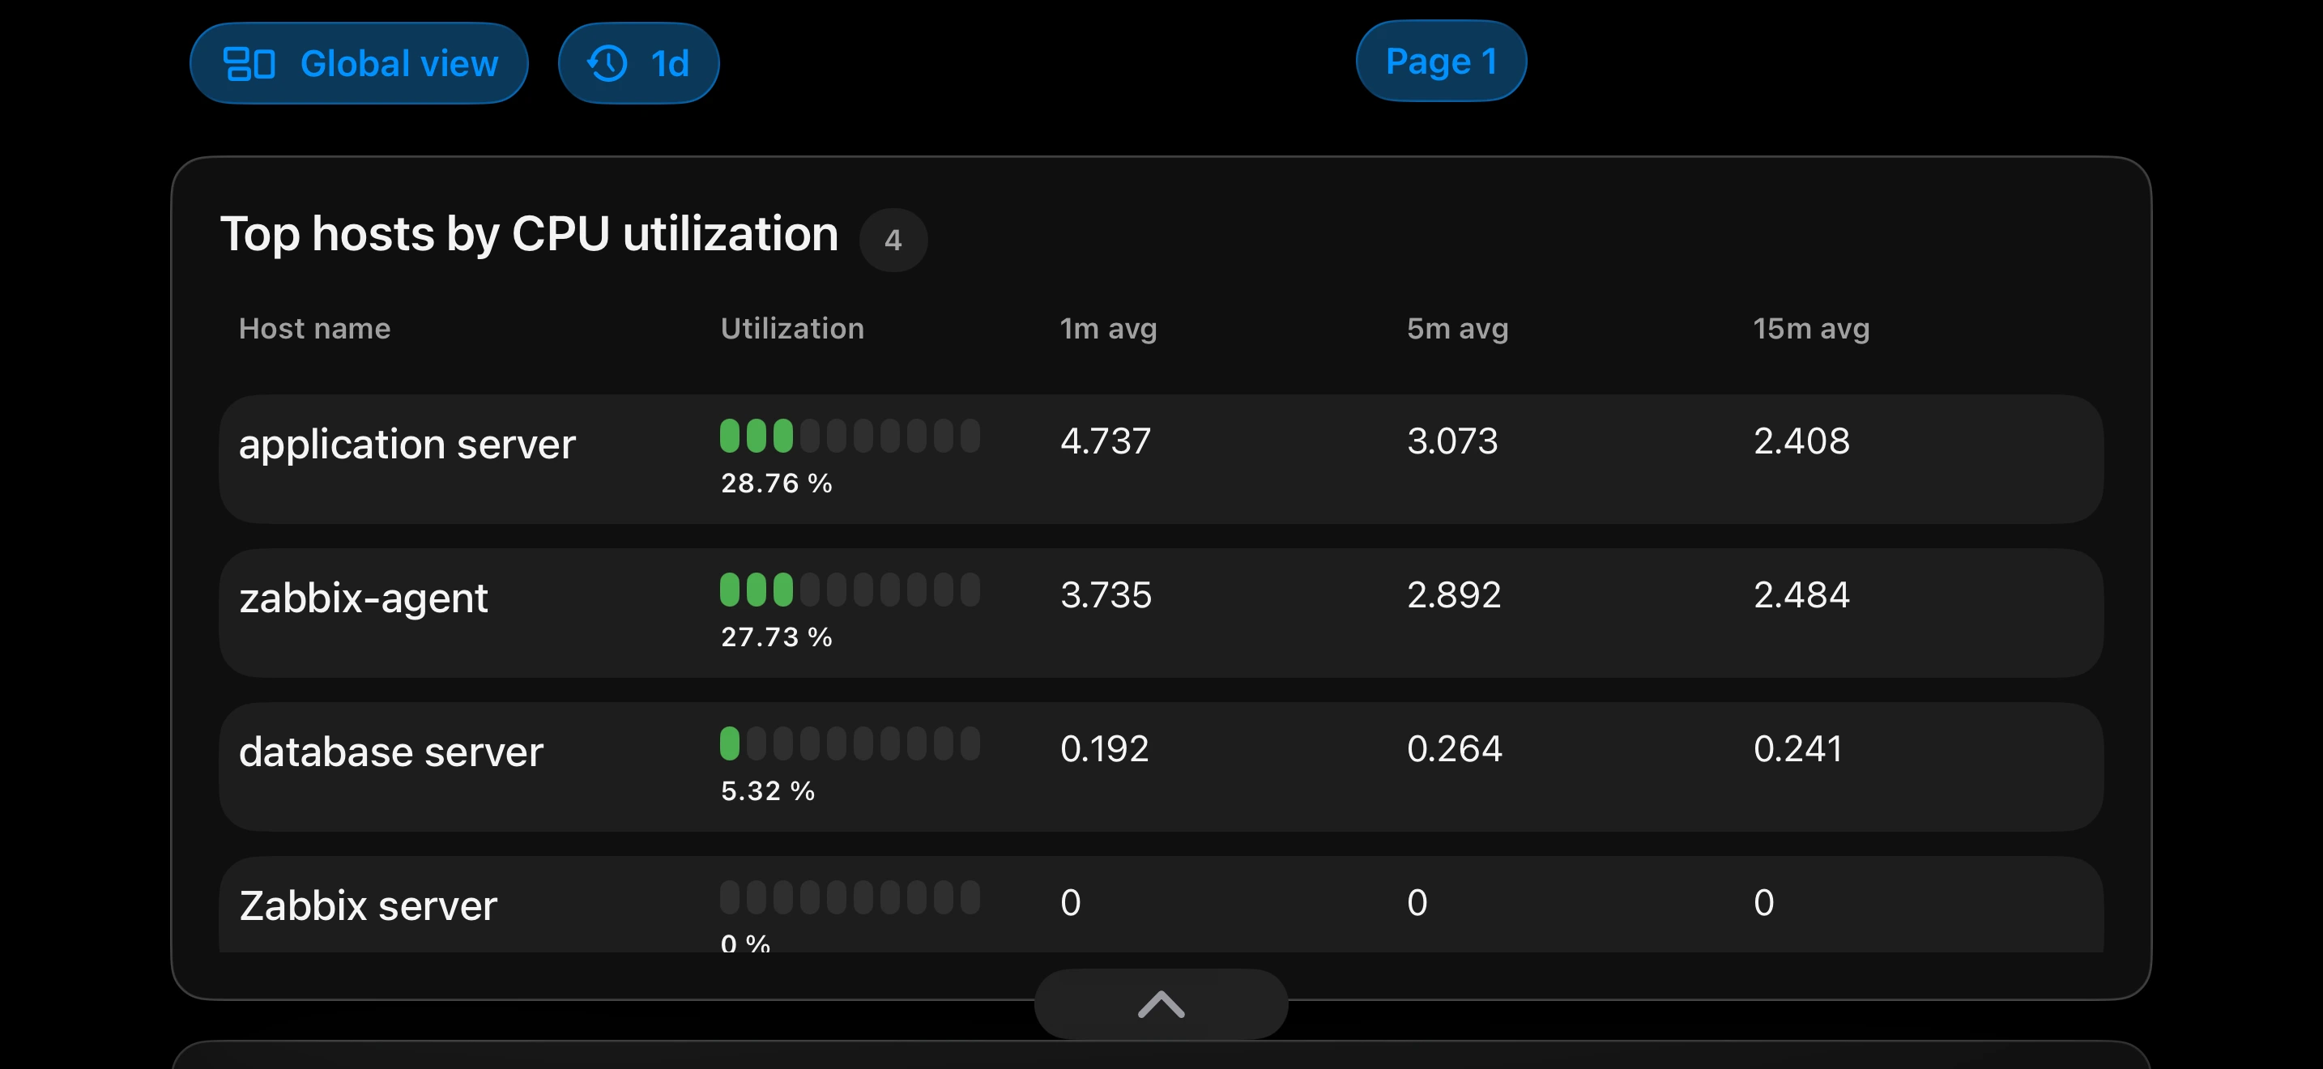Tap the 28.76 % utilization gauge
This screenshot has height=1069, width=2323.
point(775,483)
